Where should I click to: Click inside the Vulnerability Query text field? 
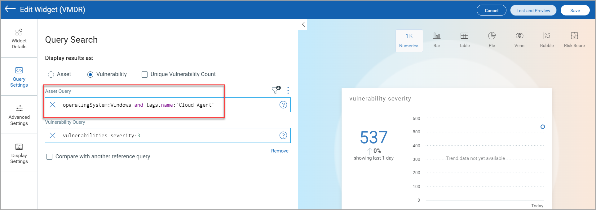168,135
